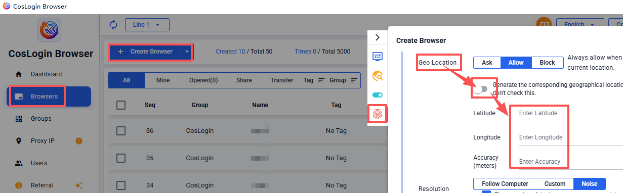Screen dimensions: 623x193
Task: Click the Create Browser button
Action: (145, 52)
